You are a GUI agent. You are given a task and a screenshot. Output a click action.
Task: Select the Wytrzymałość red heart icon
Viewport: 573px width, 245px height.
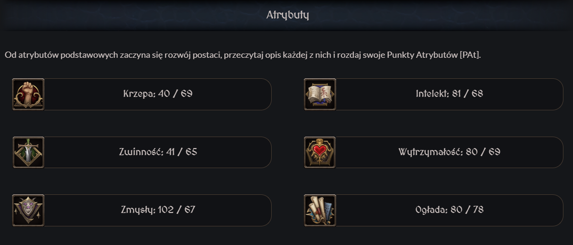coord(320,152)
